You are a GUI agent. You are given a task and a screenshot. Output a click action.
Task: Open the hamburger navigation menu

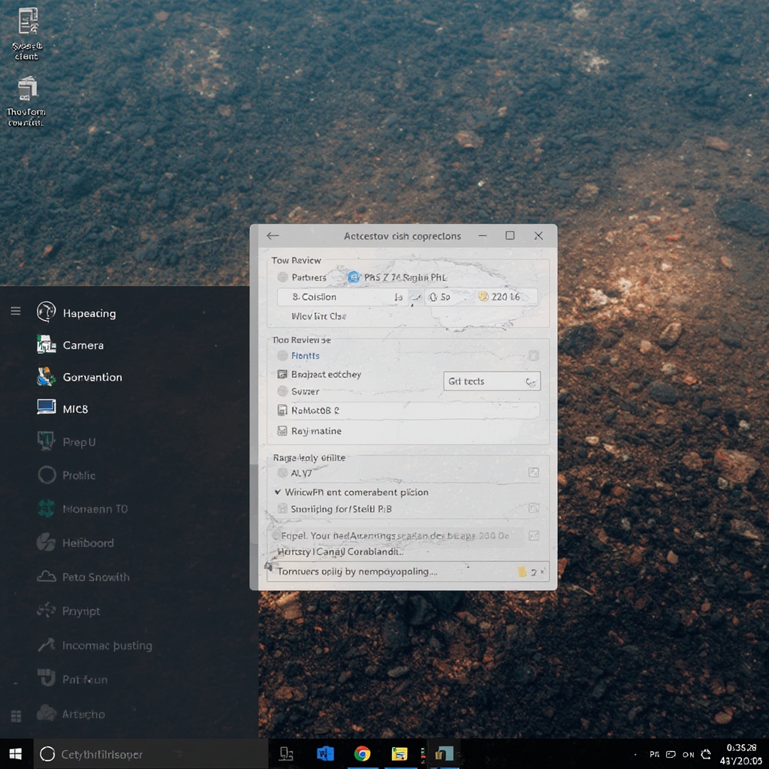pos(16,311)
